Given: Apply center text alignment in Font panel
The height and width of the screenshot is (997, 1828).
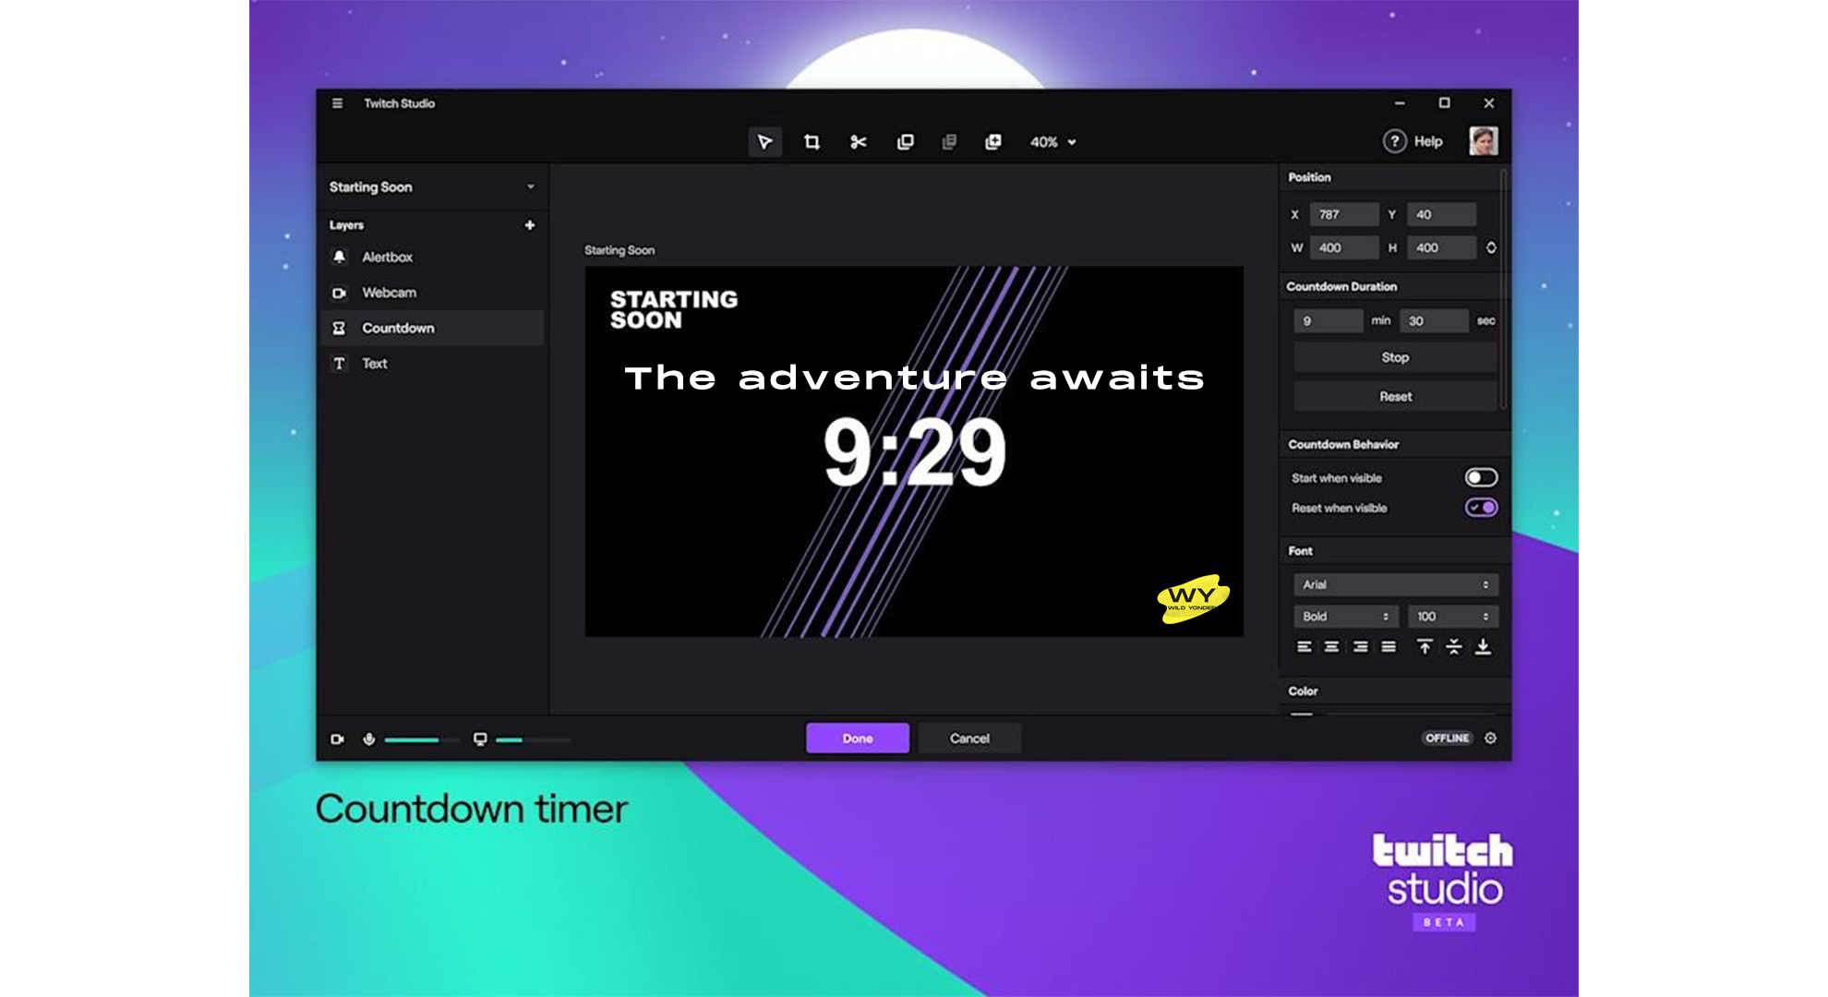Looking at the screenshot, I should pyautogui.click(x=1332, y=646).
